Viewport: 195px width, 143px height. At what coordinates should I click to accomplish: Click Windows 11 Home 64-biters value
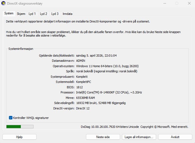pyautogui.click(x=107, y=66)
